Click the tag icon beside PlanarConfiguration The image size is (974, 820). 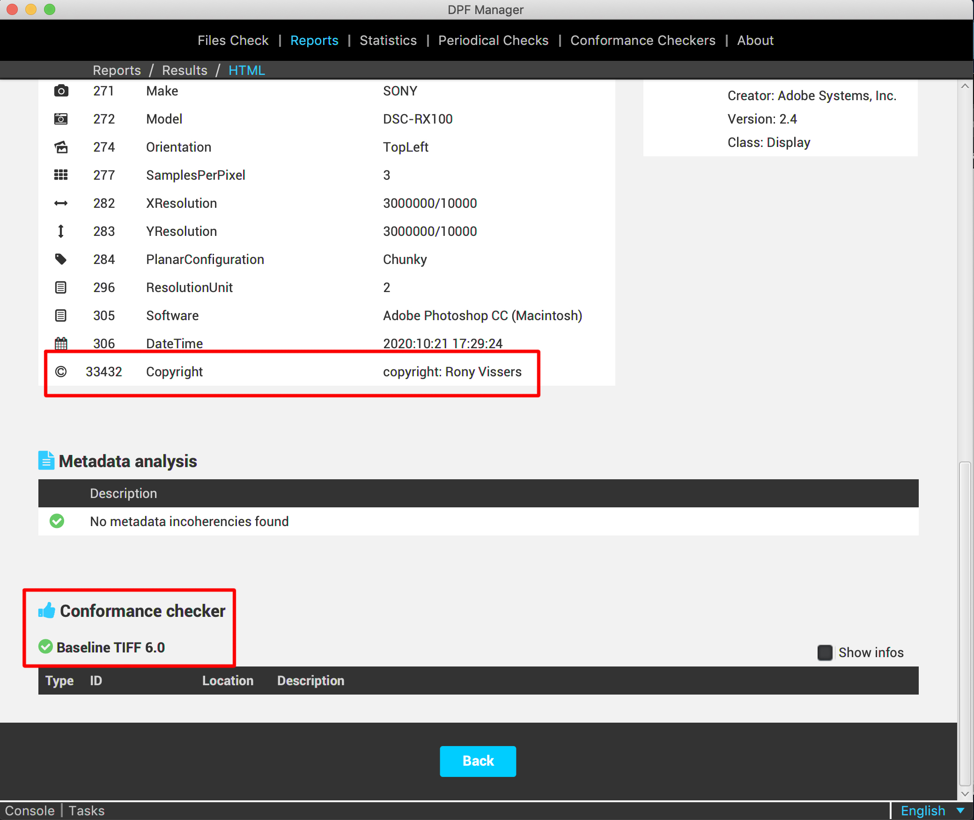pos(61,259)
